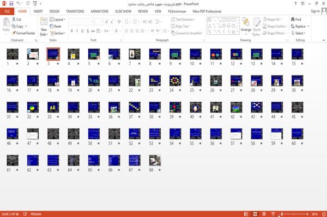Toggle Strikethrough formatting button
Viewport: 327px width, 217px height.
tap(93, 31)
